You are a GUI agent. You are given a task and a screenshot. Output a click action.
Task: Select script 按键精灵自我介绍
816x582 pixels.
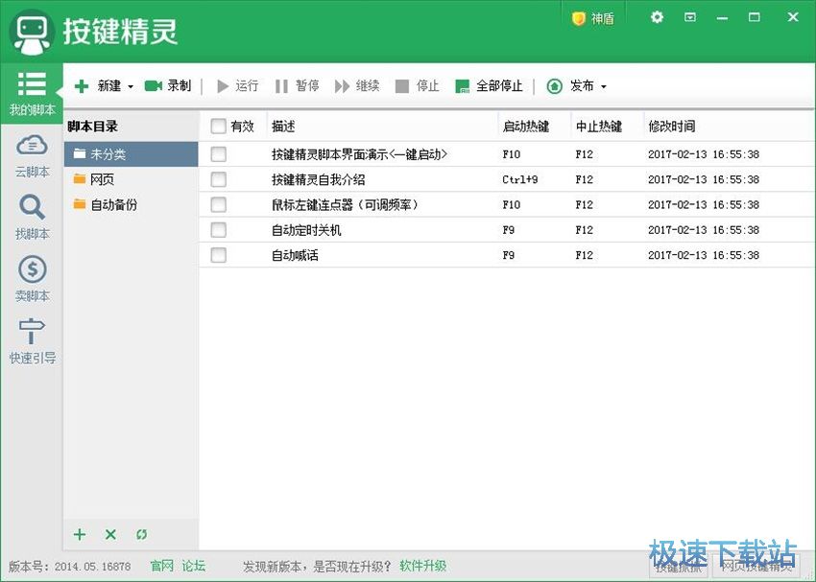pyautogui.click(x=318, y=179)
